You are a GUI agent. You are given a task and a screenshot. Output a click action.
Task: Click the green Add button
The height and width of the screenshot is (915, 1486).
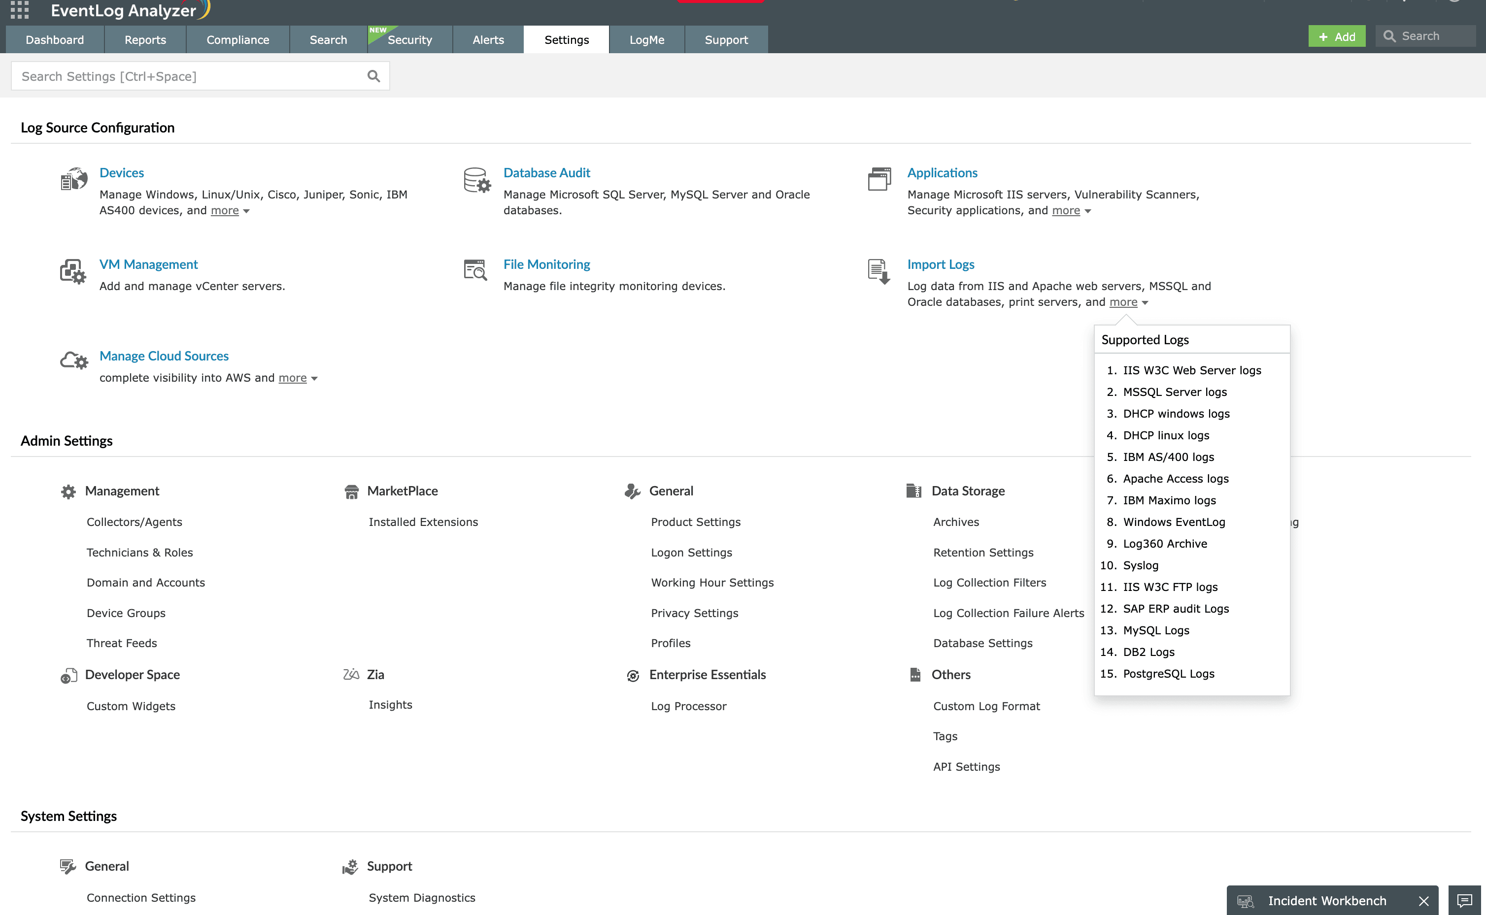coord(1337,36)
